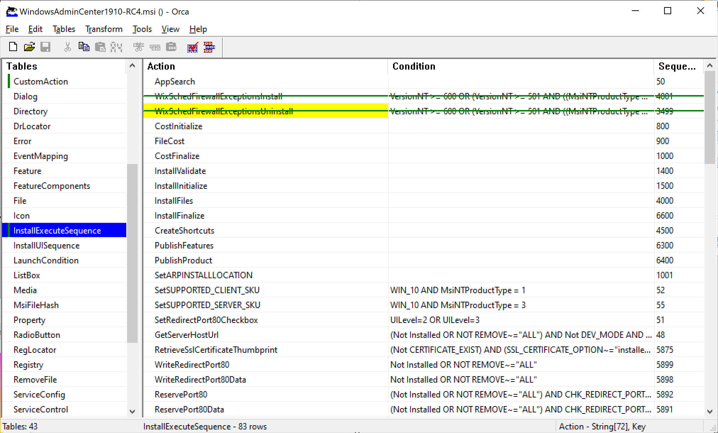The height and width of the screenshot is (433, 718).
Task: Minimize the Orca window
Action: coord(635,11)
